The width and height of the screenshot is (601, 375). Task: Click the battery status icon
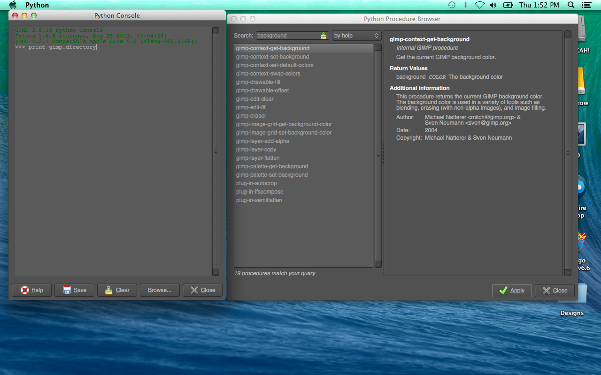(x=508, y=5)
